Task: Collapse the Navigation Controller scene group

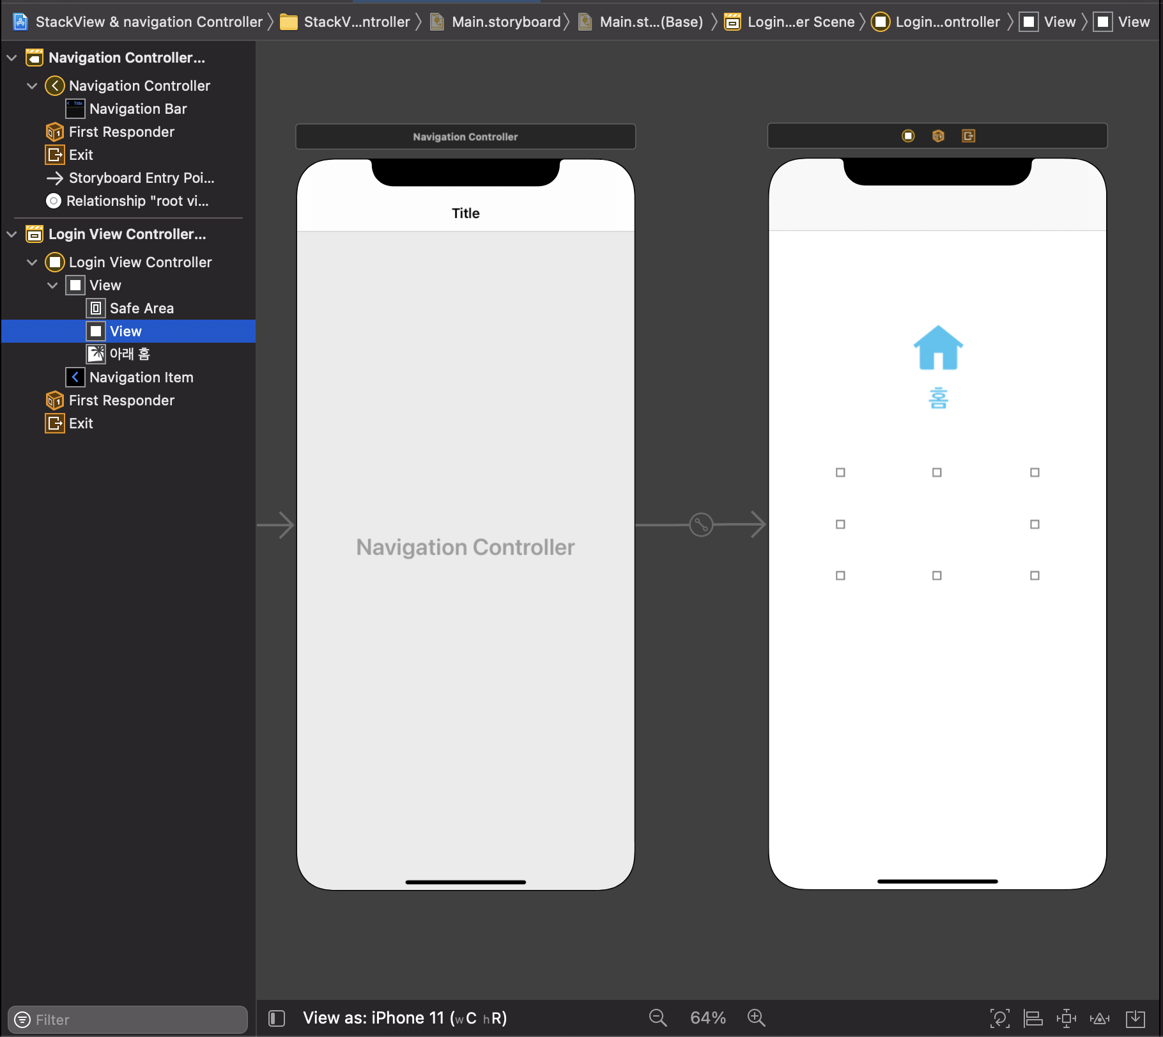Action: 12,58
